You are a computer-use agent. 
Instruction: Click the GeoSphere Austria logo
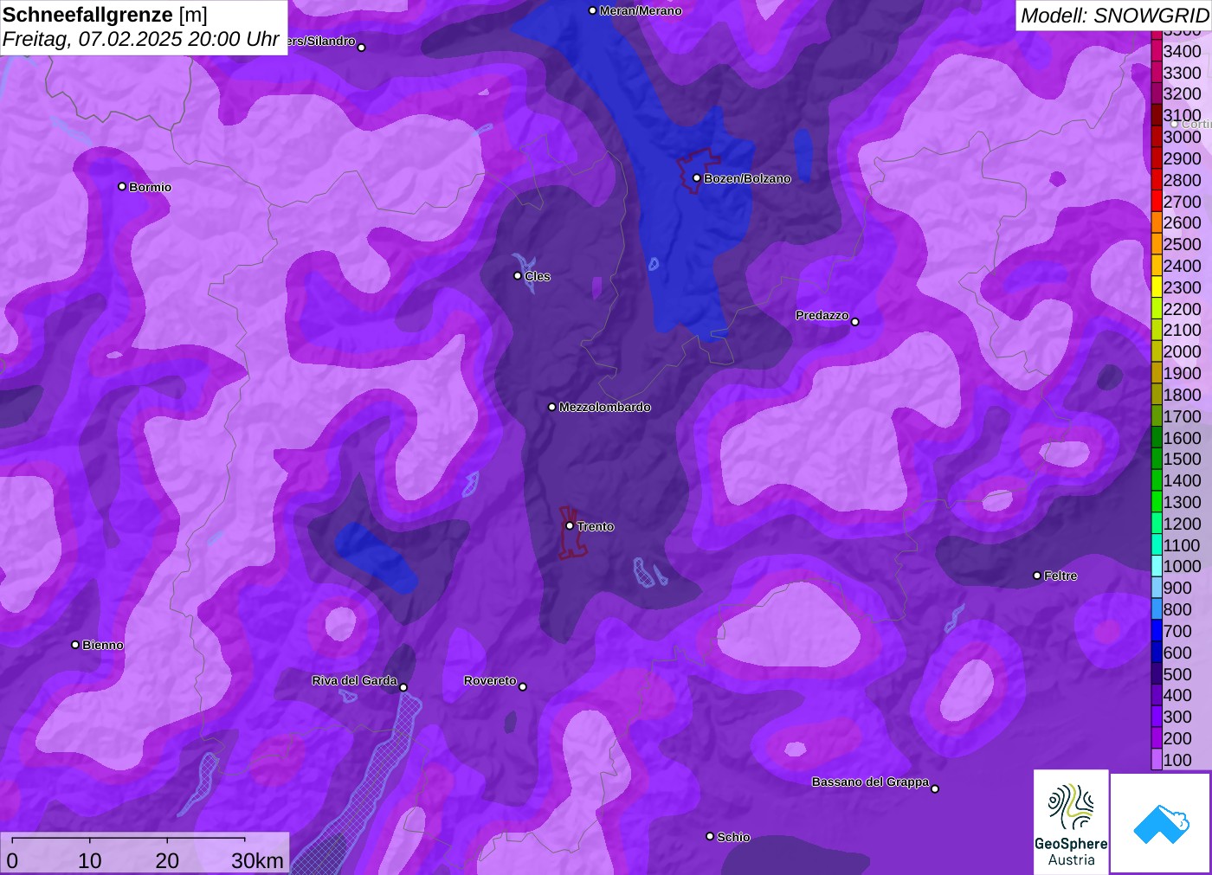[x=1071, y=822]
